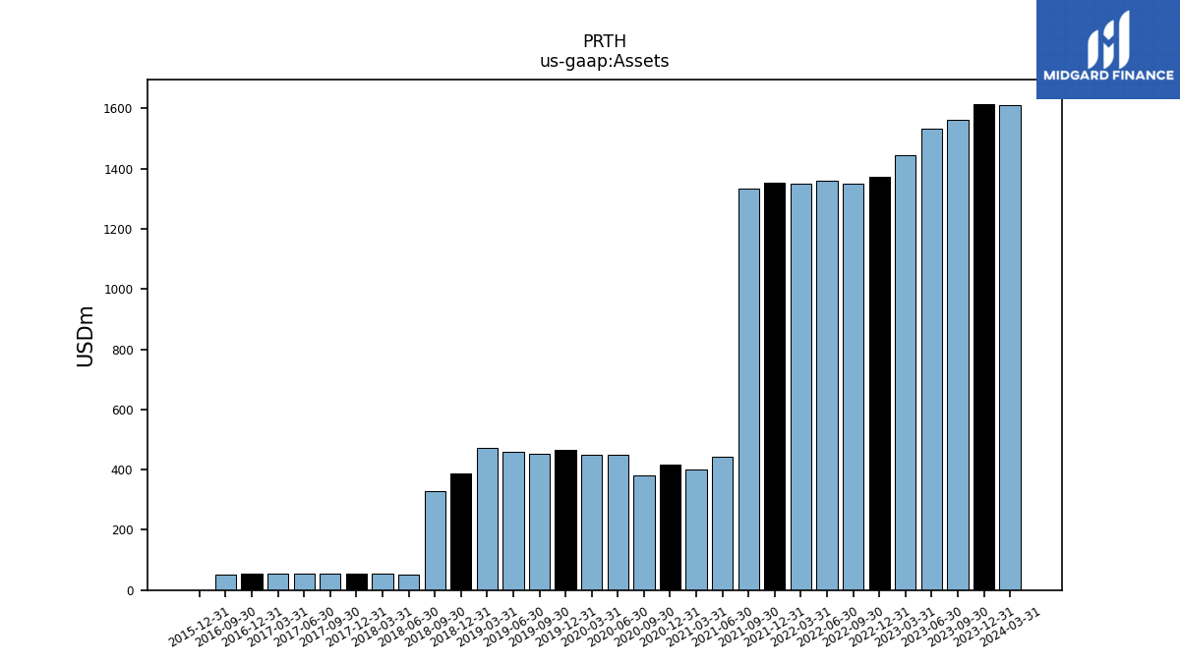Screen dimensions: 1180x663
Task: Click the 200 y-axis tick label
Action: click(x=123, y=530)
